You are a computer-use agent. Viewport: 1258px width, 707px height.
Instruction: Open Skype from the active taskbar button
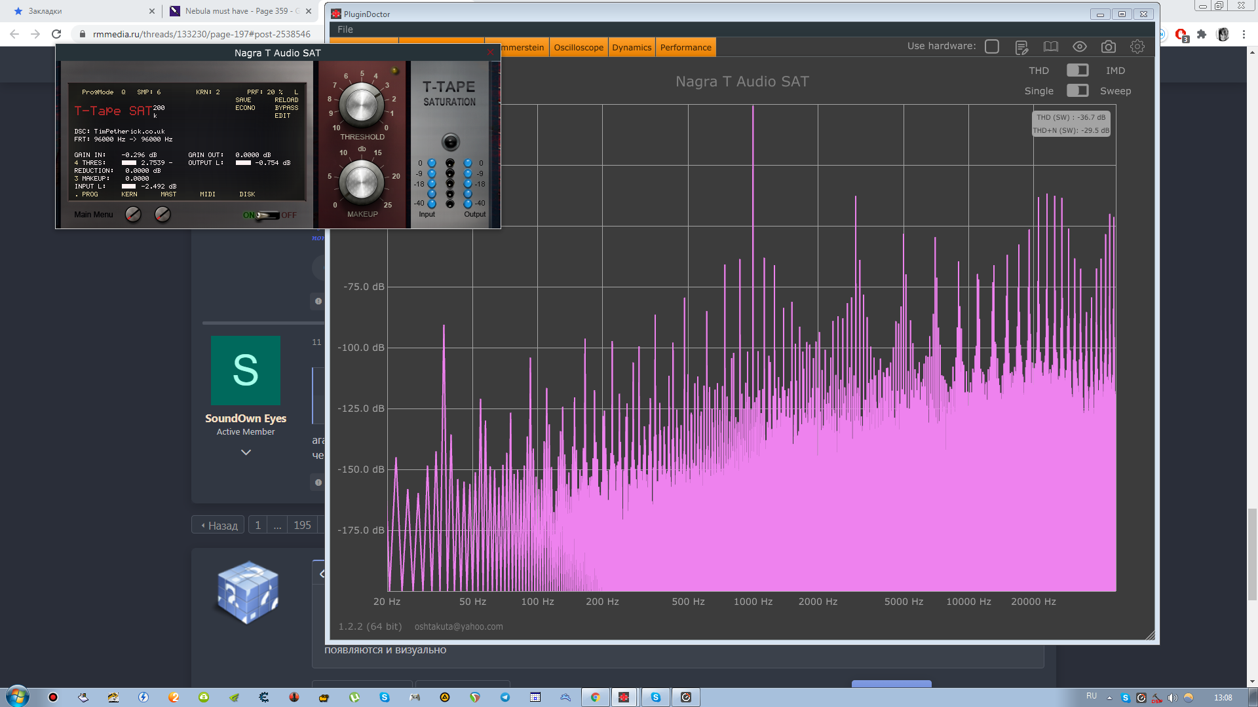(655, 697)
